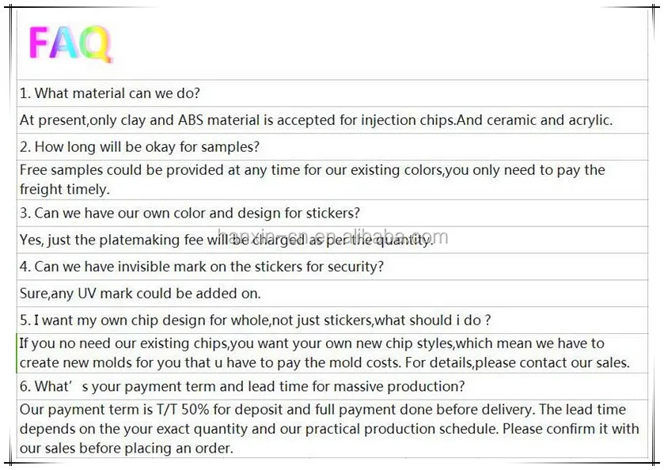Screen dimensions: 664x470
Task: Click the answer about clay and ABS material
Action: 315,120
